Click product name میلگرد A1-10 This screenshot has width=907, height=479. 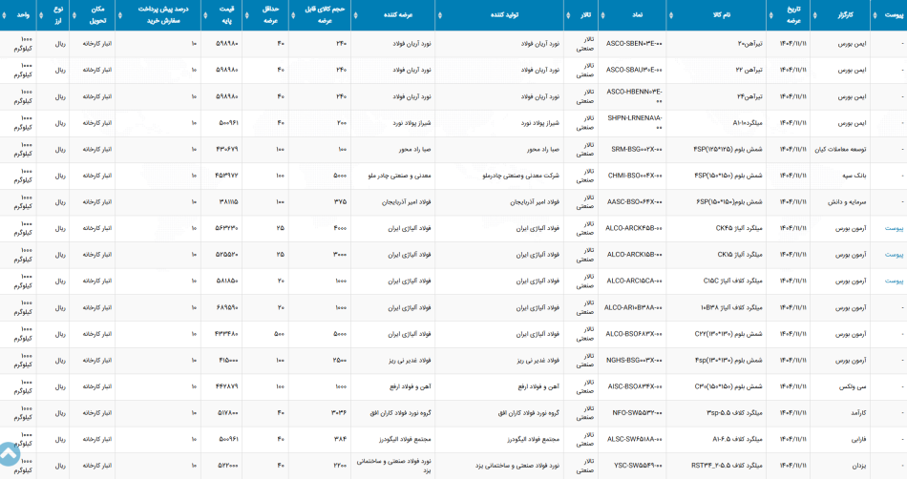coord(748,123)
